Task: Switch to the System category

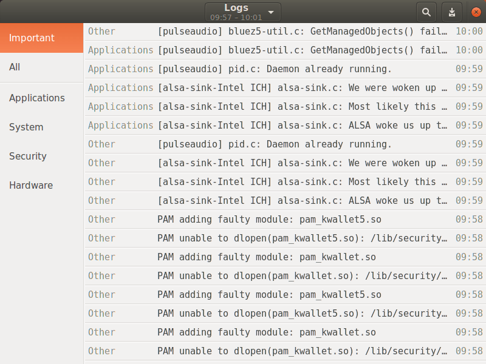Action: (x=41, y=127)
